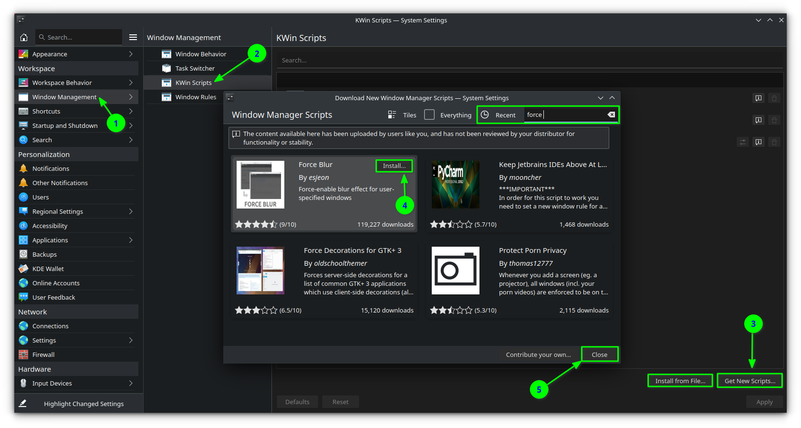Open the script configure sliders icon

point(743,142)
